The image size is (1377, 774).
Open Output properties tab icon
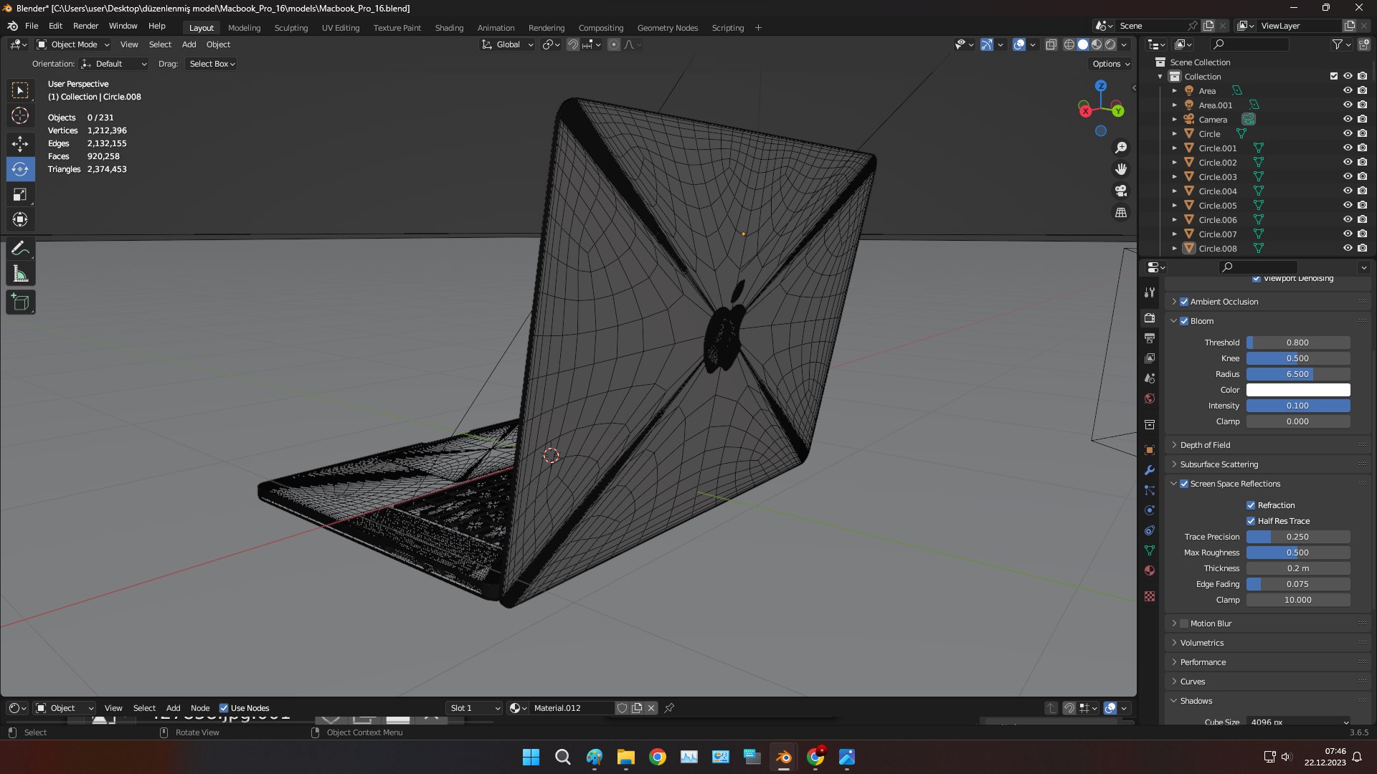[1150, 338]
